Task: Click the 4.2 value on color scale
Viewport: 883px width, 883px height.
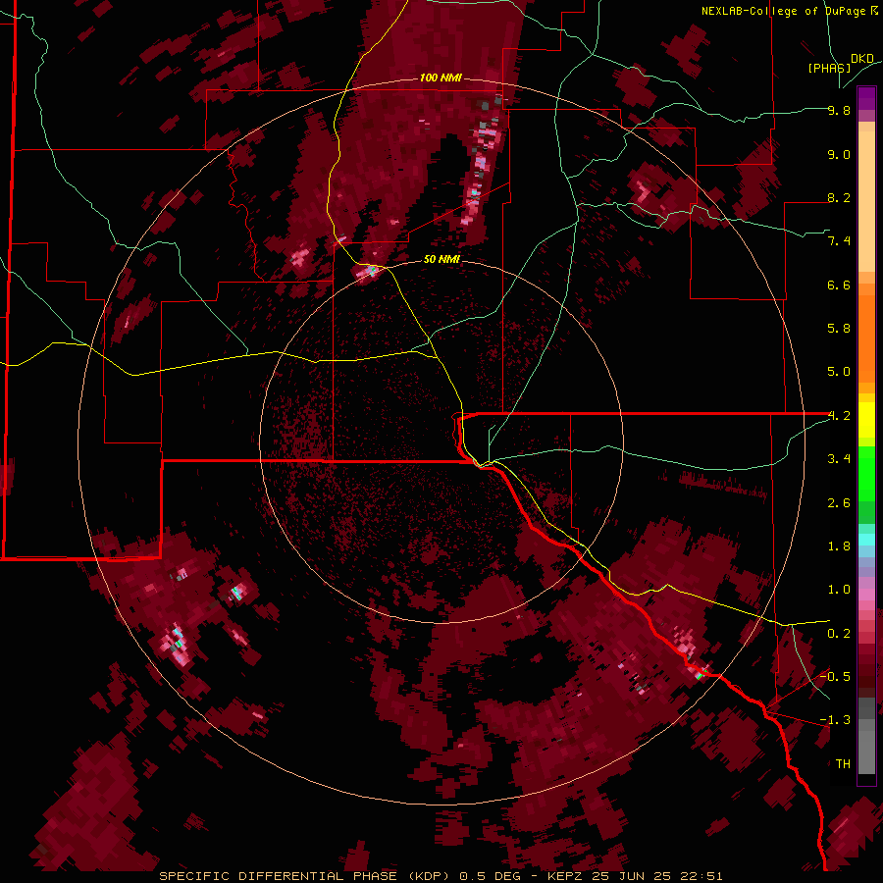Action: point(839,416)
